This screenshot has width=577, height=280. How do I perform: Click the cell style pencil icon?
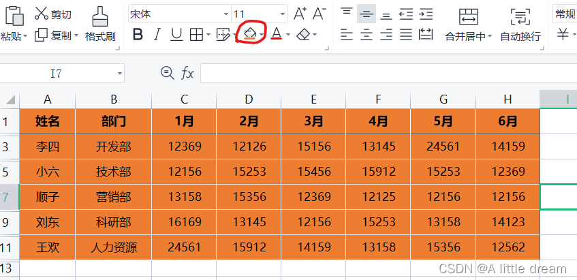coord(223,35)
